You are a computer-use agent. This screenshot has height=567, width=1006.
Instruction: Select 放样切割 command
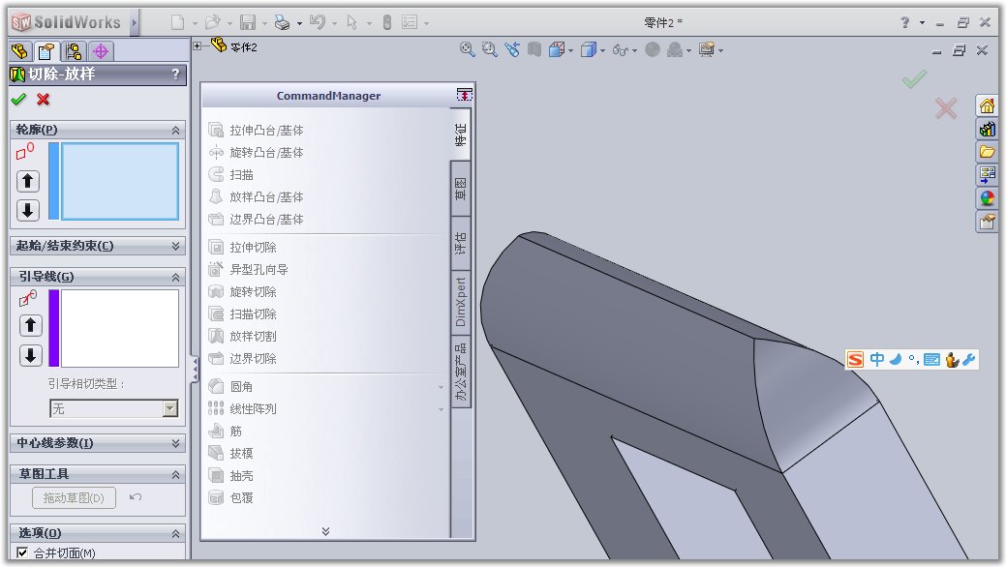click(x=242, y=336)
